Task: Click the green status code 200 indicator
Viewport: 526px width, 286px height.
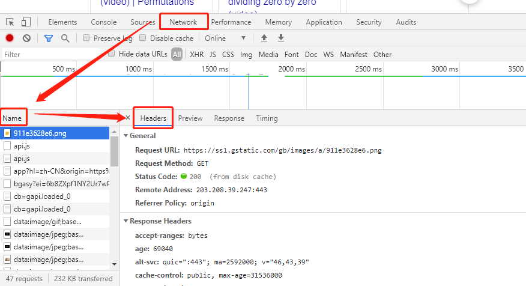Action: point(184,176)
